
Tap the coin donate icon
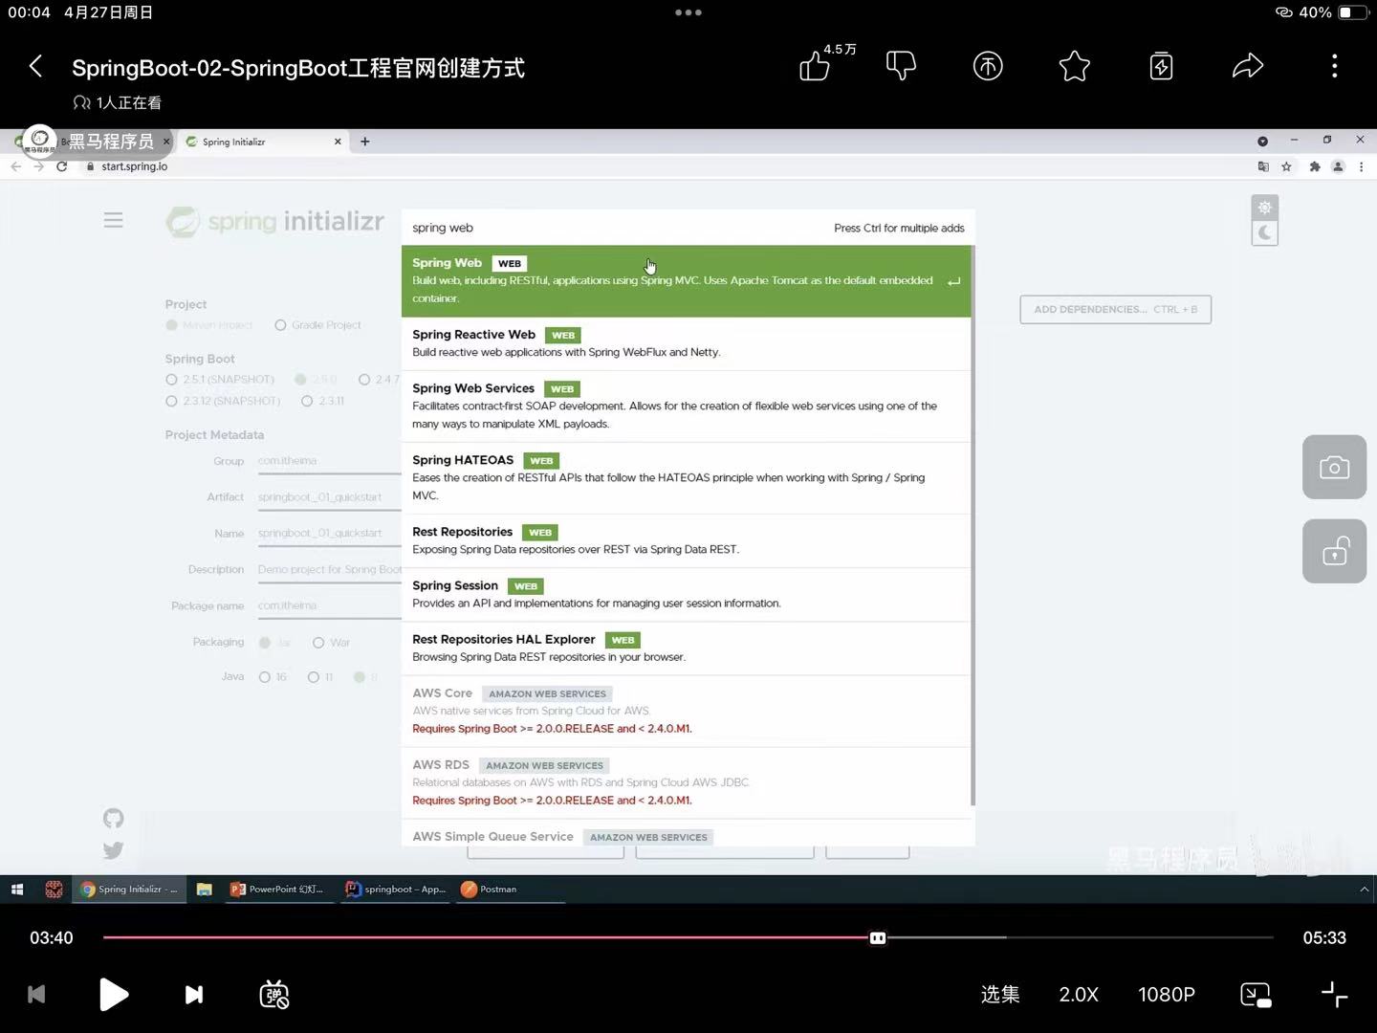click(x=988, y=66)
